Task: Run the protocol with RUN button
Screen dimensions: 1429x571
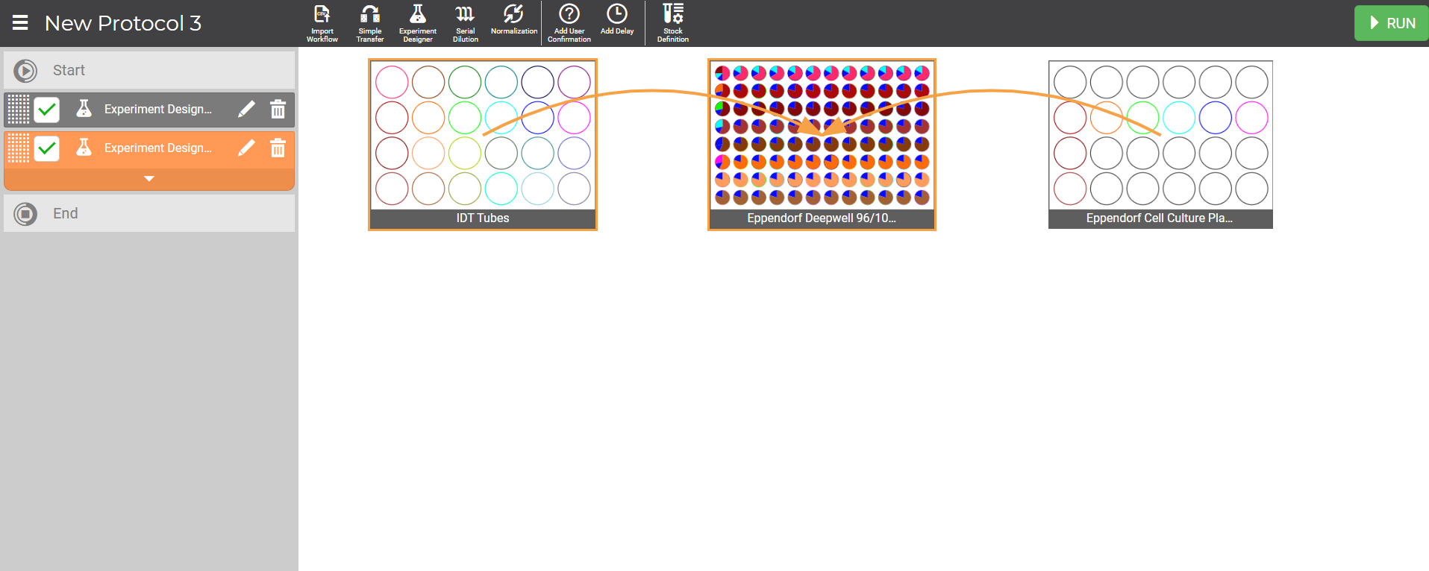Action: coord(1391,23)
